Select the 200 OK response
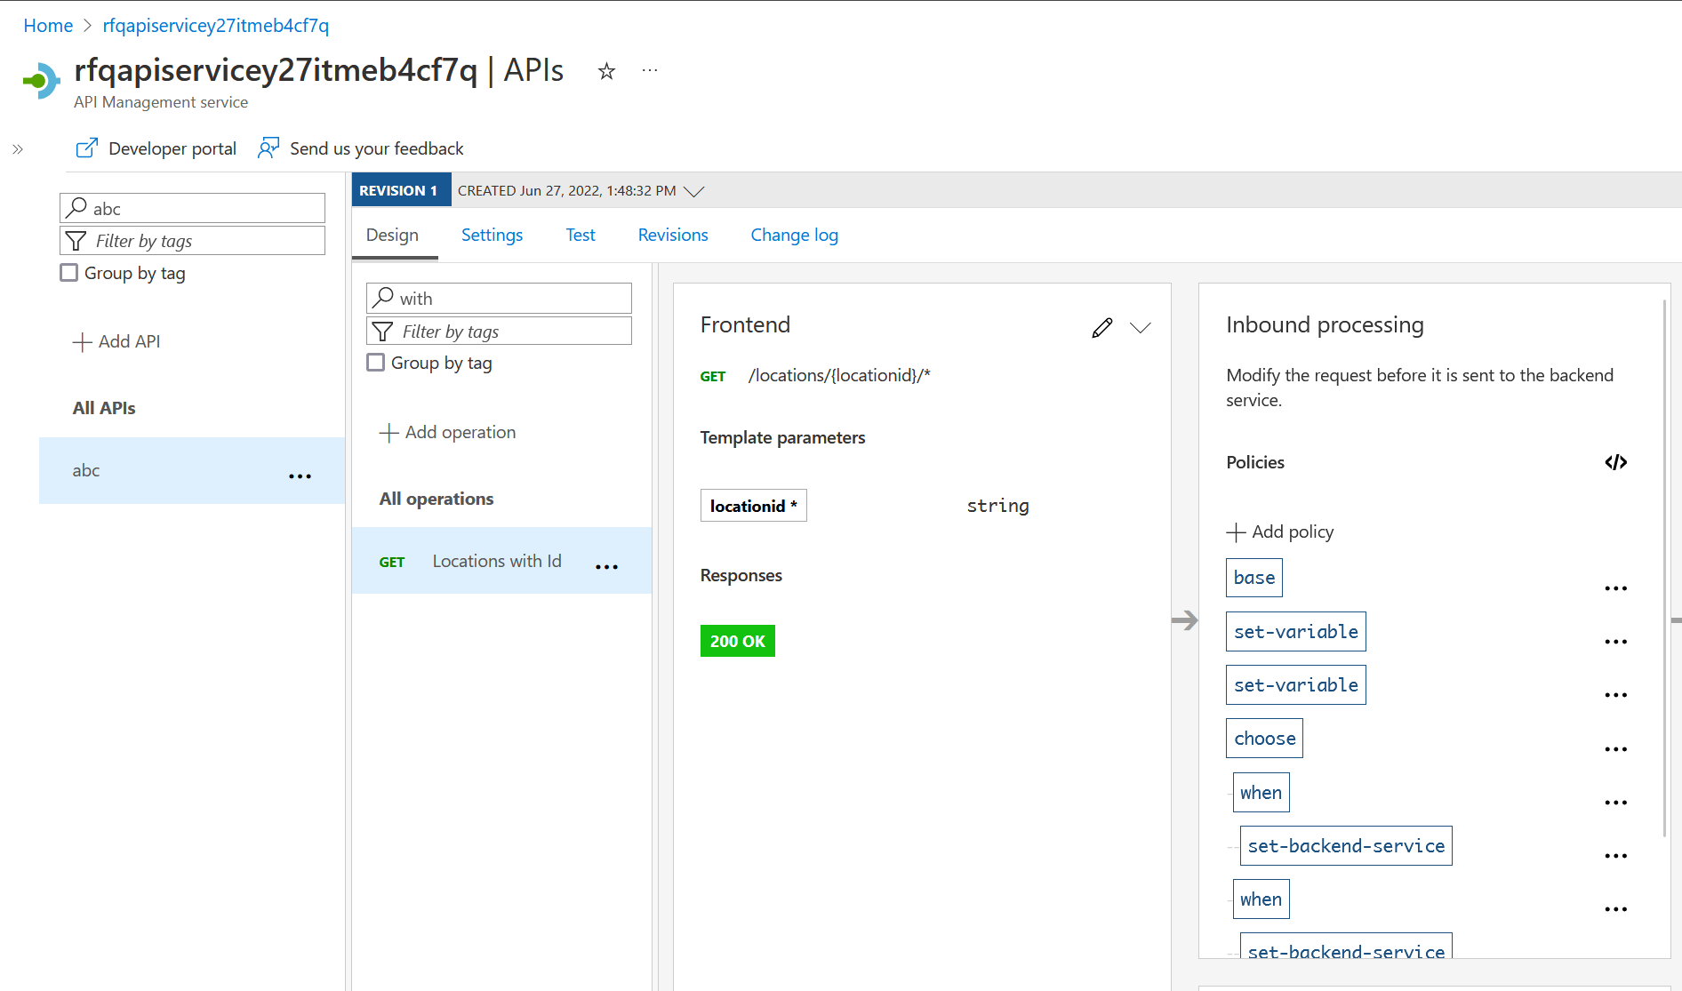The image size is (1682, 991). [737, 640]
